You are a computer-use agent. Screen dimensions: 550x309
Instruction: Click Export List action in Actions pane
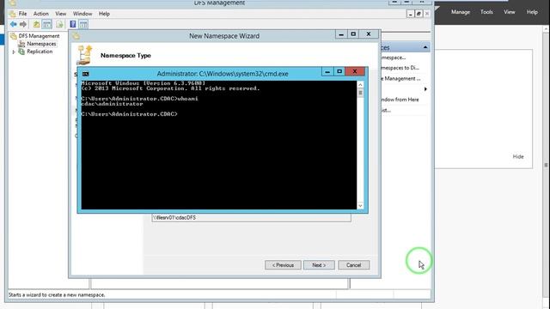386,110
